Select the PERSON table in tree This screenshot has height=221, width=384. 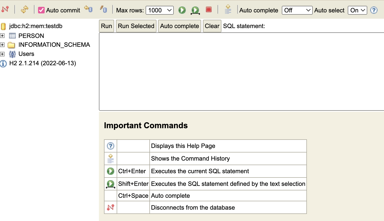point(31,36)
